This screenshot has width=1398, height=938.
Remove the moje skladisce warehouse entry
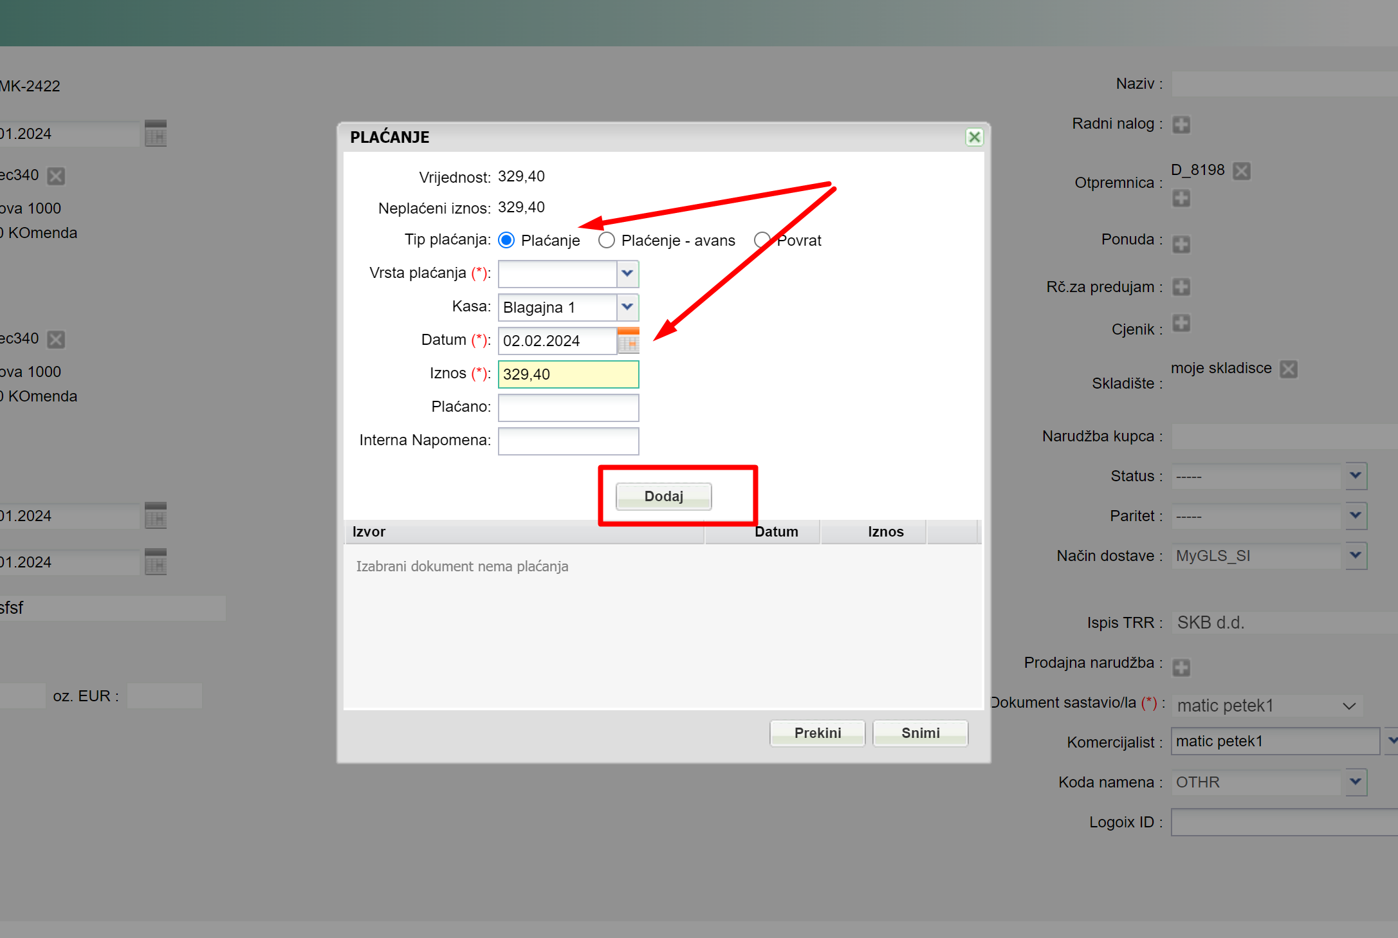point(1288,369)
